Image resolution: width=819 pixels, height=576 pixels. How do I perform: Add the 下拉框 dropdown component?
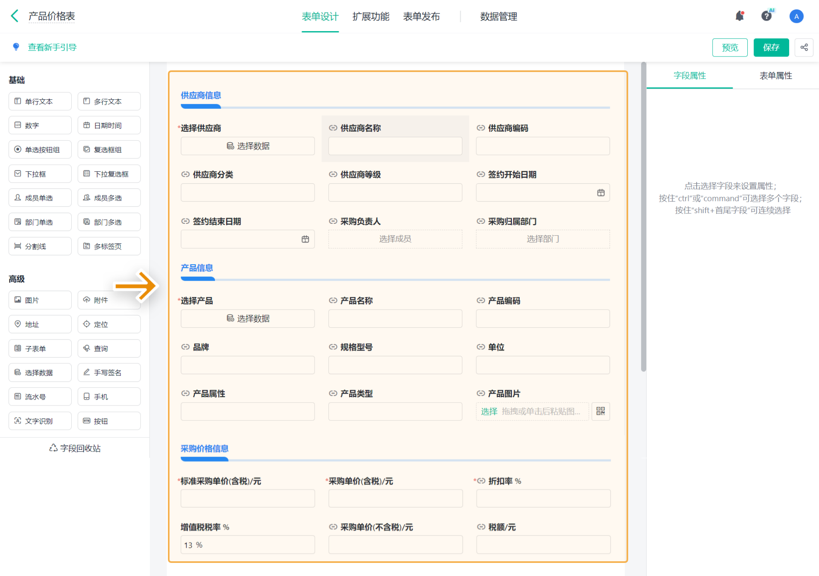[x=40, y=174]
